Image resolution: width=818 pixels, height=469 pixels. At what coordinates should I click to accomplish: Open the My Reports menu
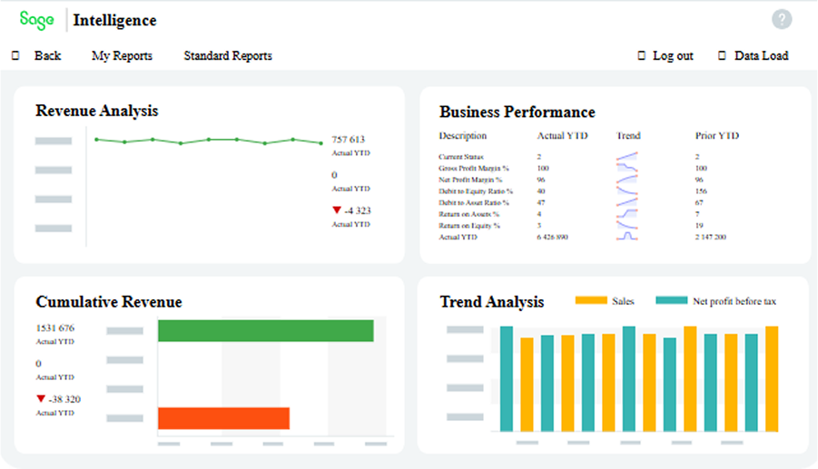(122, 55)
